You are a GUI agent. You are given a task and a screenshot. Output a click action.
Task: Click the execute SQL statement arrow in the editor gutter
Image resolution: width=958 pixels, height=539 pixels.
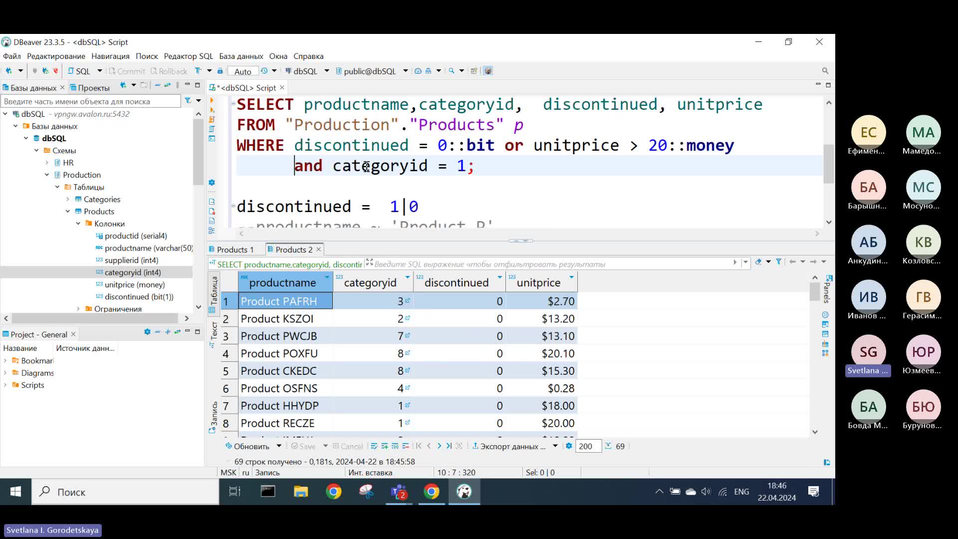tap(212, 100)
